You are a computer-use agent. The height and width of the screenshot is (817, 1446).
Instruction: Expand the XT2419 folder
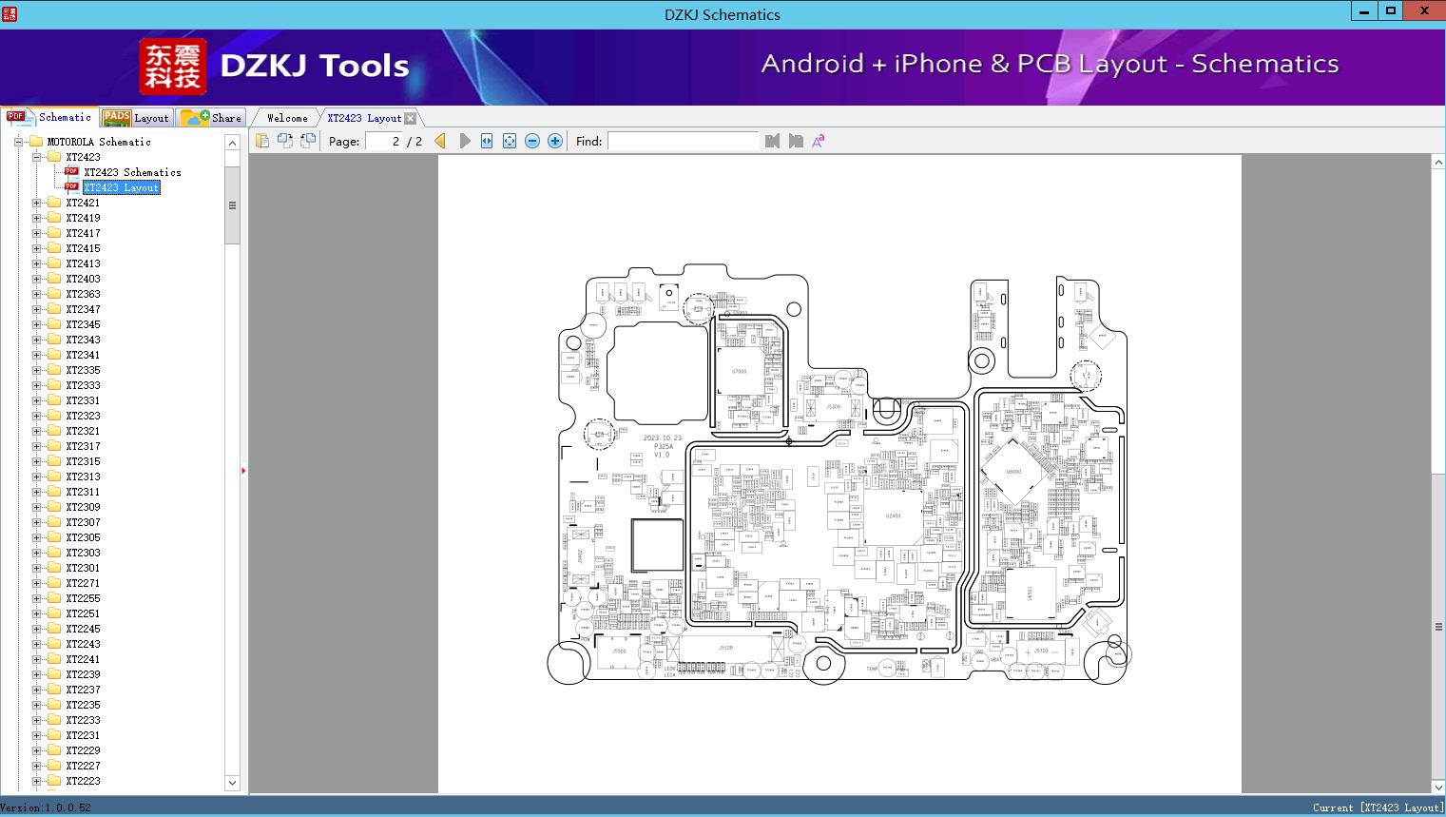[x=36, y=218]
